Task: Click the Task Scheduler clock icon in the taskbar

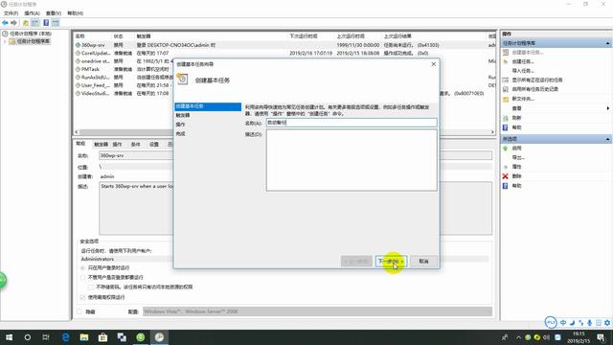Action: tap(159, 337)
